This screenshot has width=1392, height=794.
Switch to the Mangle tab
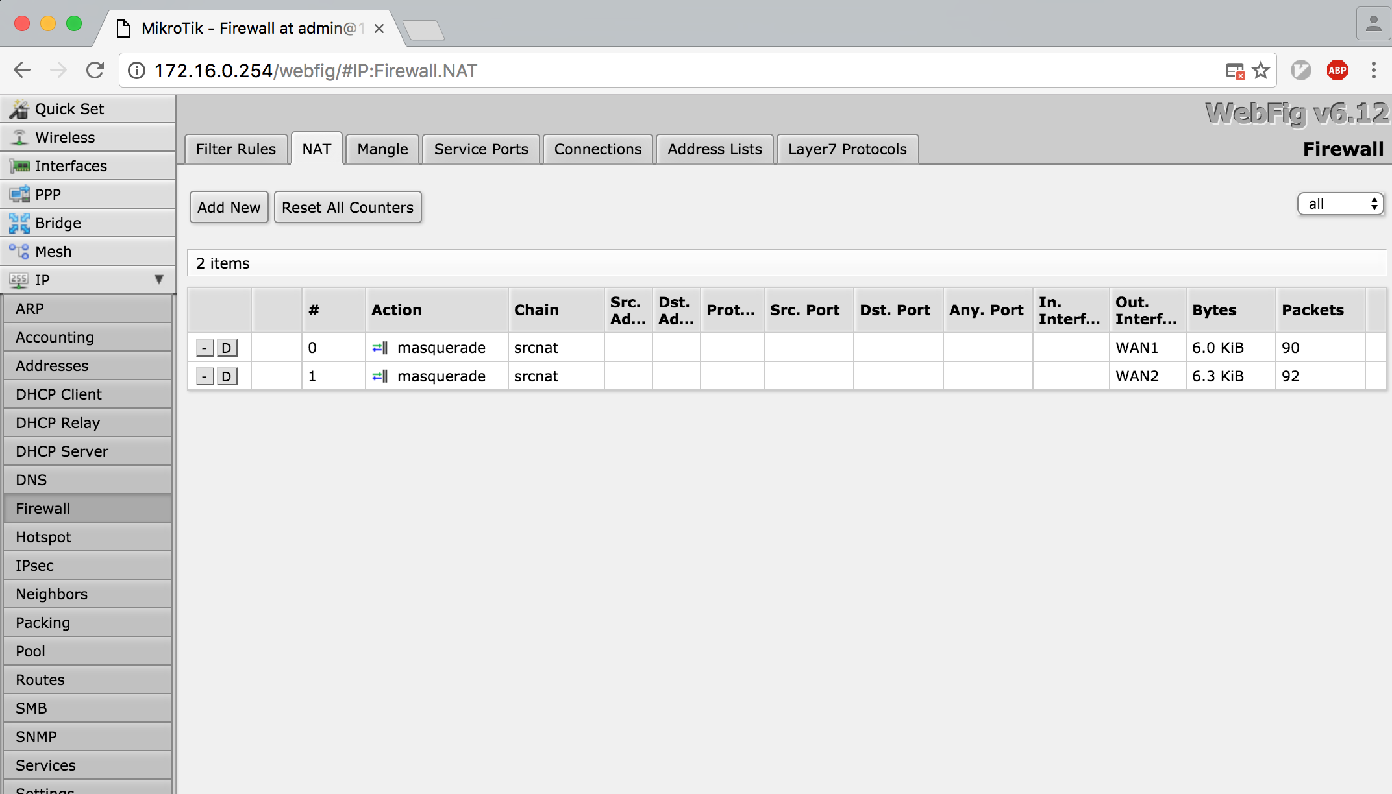click(382, 149)
